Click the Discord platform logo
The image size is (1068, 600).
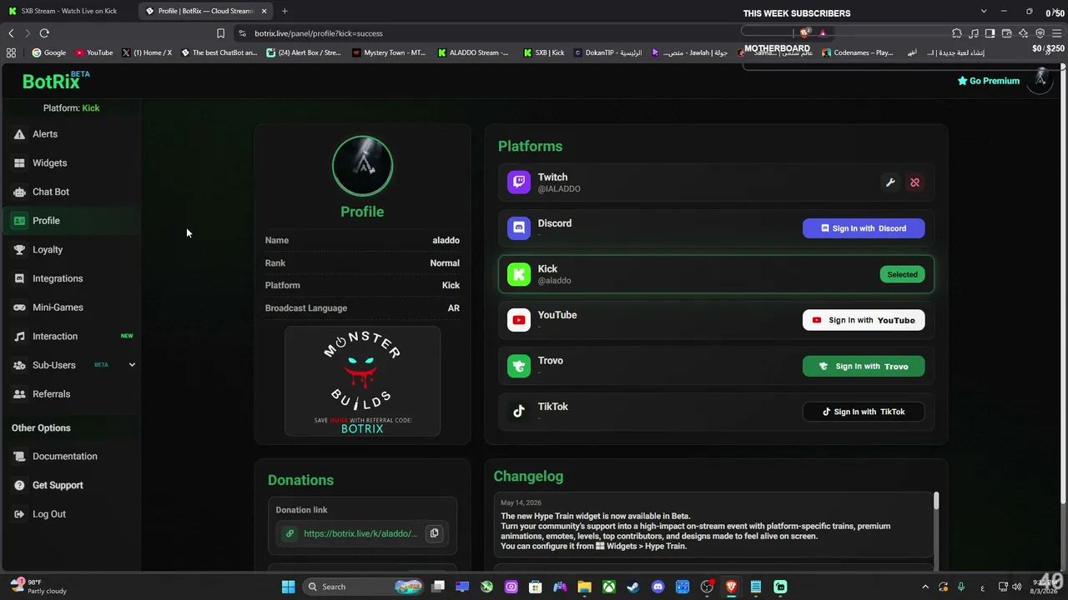[519, 228]
